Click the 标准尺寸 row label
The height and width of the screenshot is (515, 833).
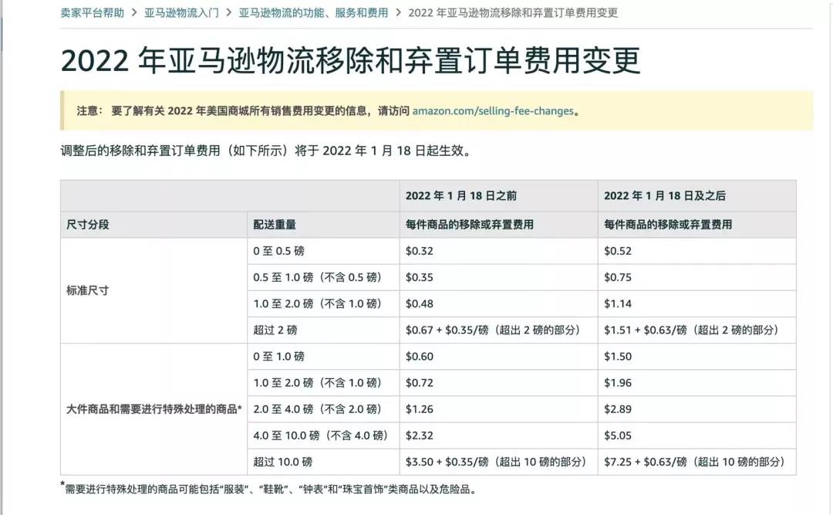coord(86,290)
